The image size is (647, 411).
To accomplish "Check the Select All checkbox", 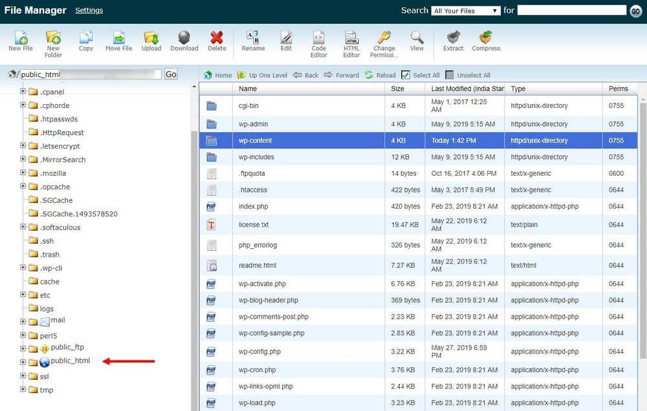I will (x=406, y=75).
